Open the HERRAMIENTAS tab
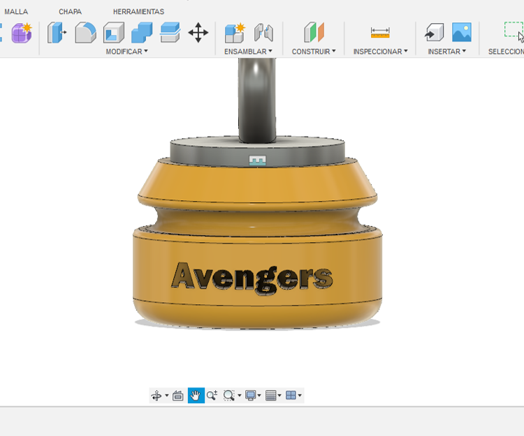 coord(139,12)
